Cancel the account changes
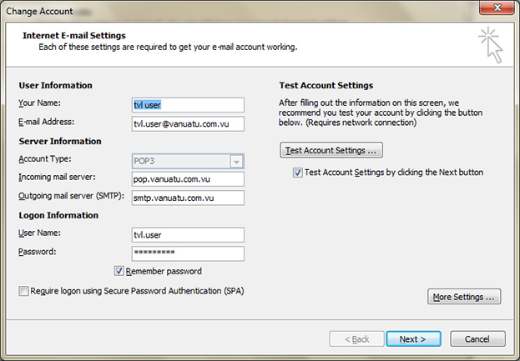 click(477, 339)
